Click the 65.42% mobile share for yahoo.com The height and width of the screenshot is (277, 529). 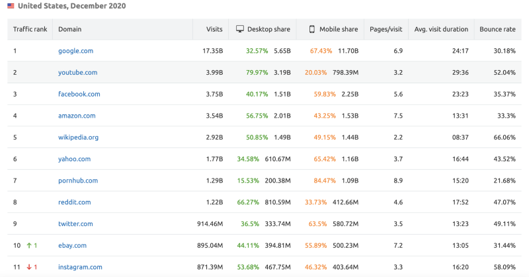325,159
